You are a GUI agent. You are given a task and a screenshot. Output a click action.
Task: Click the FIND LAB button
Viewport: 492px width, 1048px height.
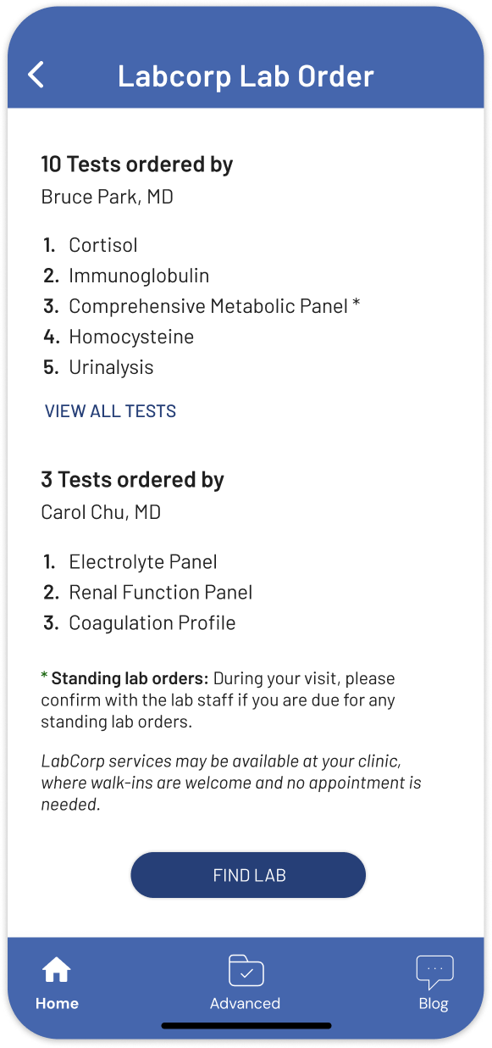(x=248, y=875)
